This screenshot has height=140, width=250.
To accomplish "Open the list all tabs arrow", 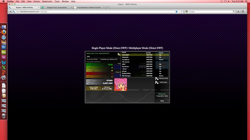I will tap(245, 7).
